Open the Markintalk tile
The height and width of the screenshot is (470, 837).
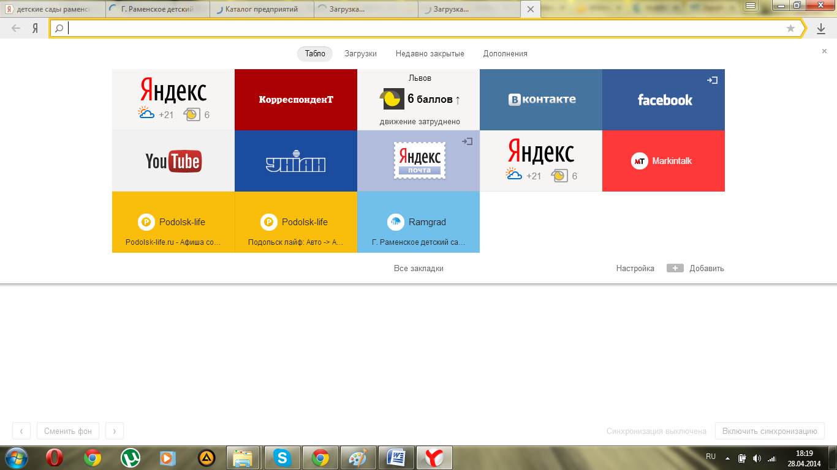pyautogui.click(x=664, y=161)
